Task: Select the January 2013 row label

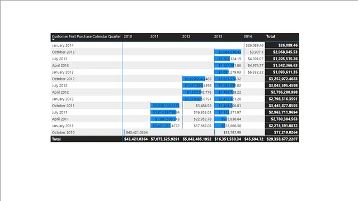Action: (63, 72)
